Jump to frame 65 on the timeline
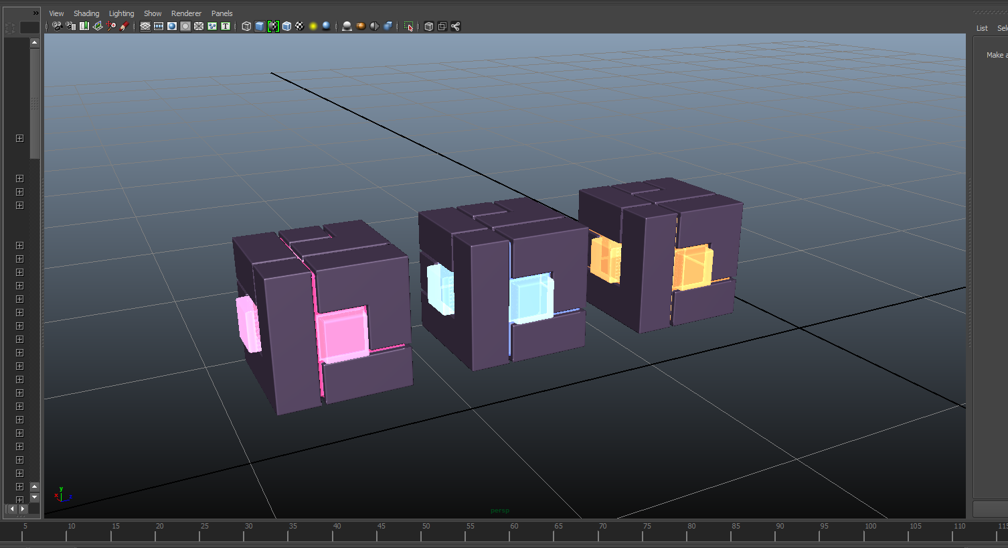1008x548 pixels. (558, 527)
